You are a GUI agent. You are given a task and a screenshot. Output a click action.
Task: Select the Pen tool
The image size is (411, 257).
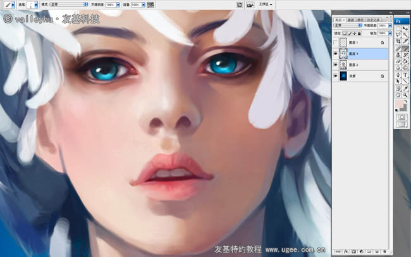click(x=398, y=75)
